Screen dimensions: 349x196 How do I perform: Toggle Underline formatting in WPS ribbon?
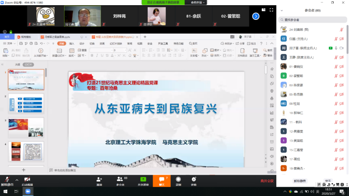point(102,55)
